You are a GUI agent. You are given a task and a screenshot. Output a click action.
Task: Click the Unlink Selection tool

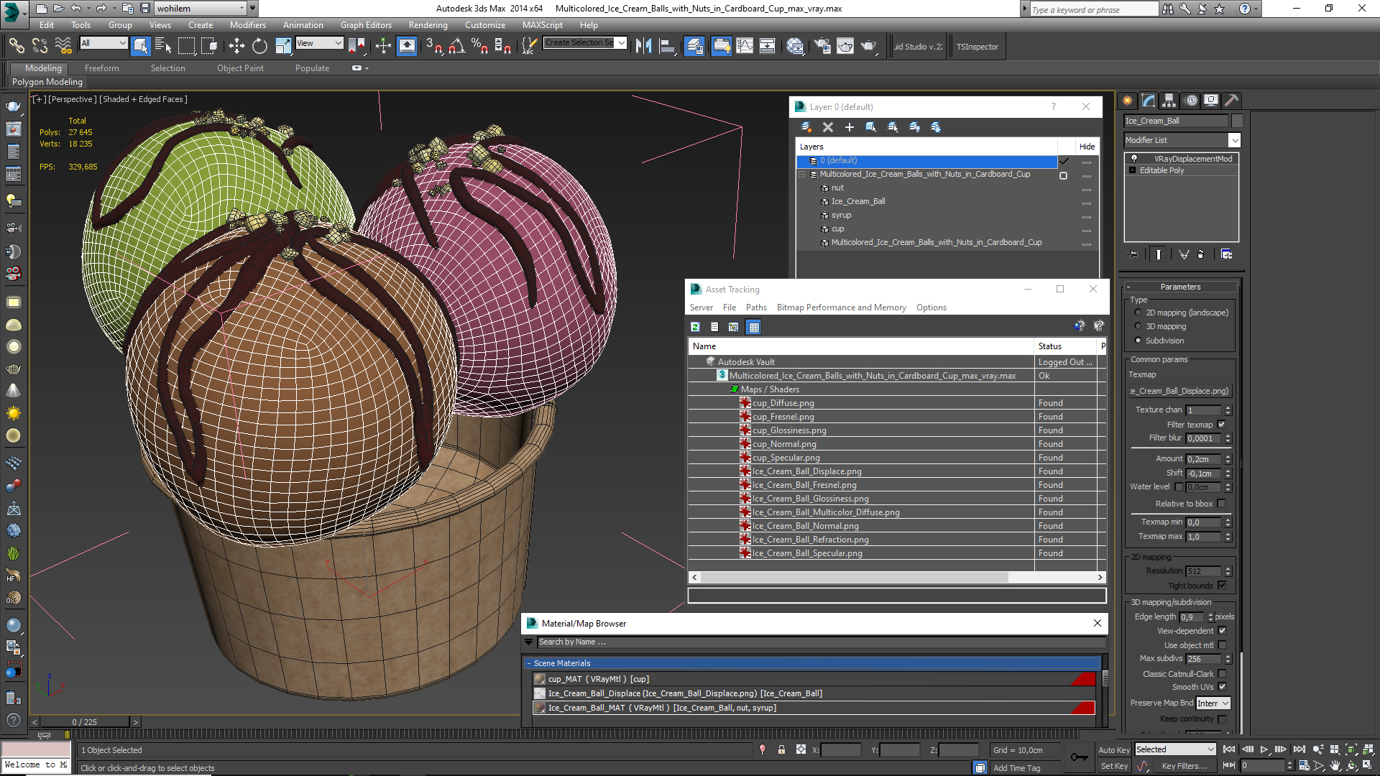pos(40,46)
